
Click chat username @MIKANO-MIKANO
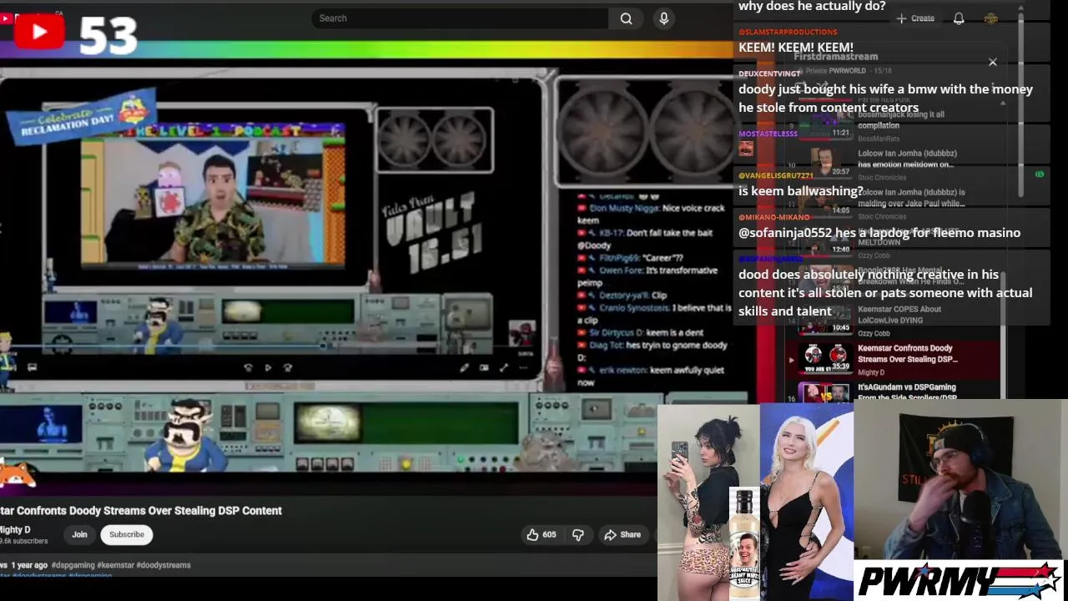[774, 217]
